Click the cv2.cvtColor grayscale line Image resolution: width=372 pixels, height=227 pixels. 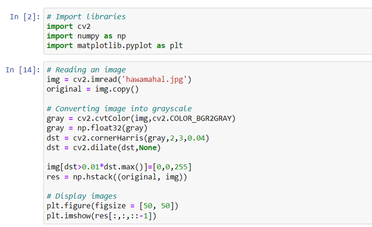(x=141, y=118)
